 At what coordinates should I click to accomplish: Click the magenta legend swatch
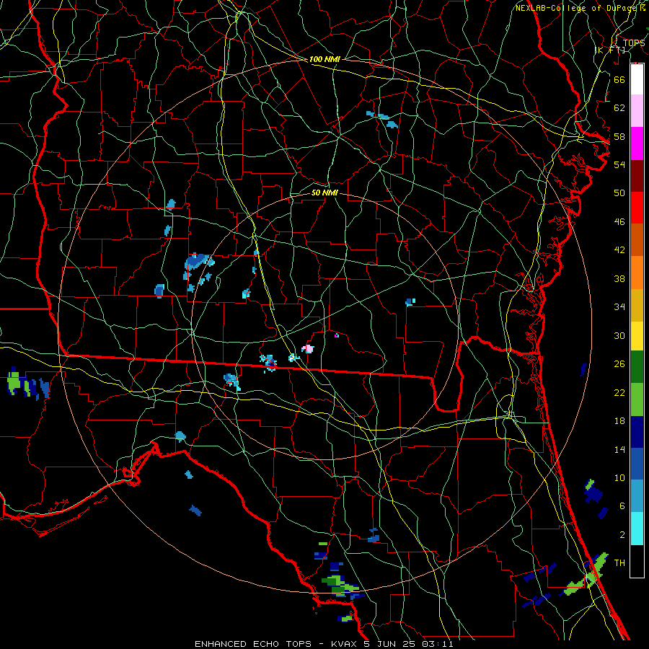click(x=637, y=144)
